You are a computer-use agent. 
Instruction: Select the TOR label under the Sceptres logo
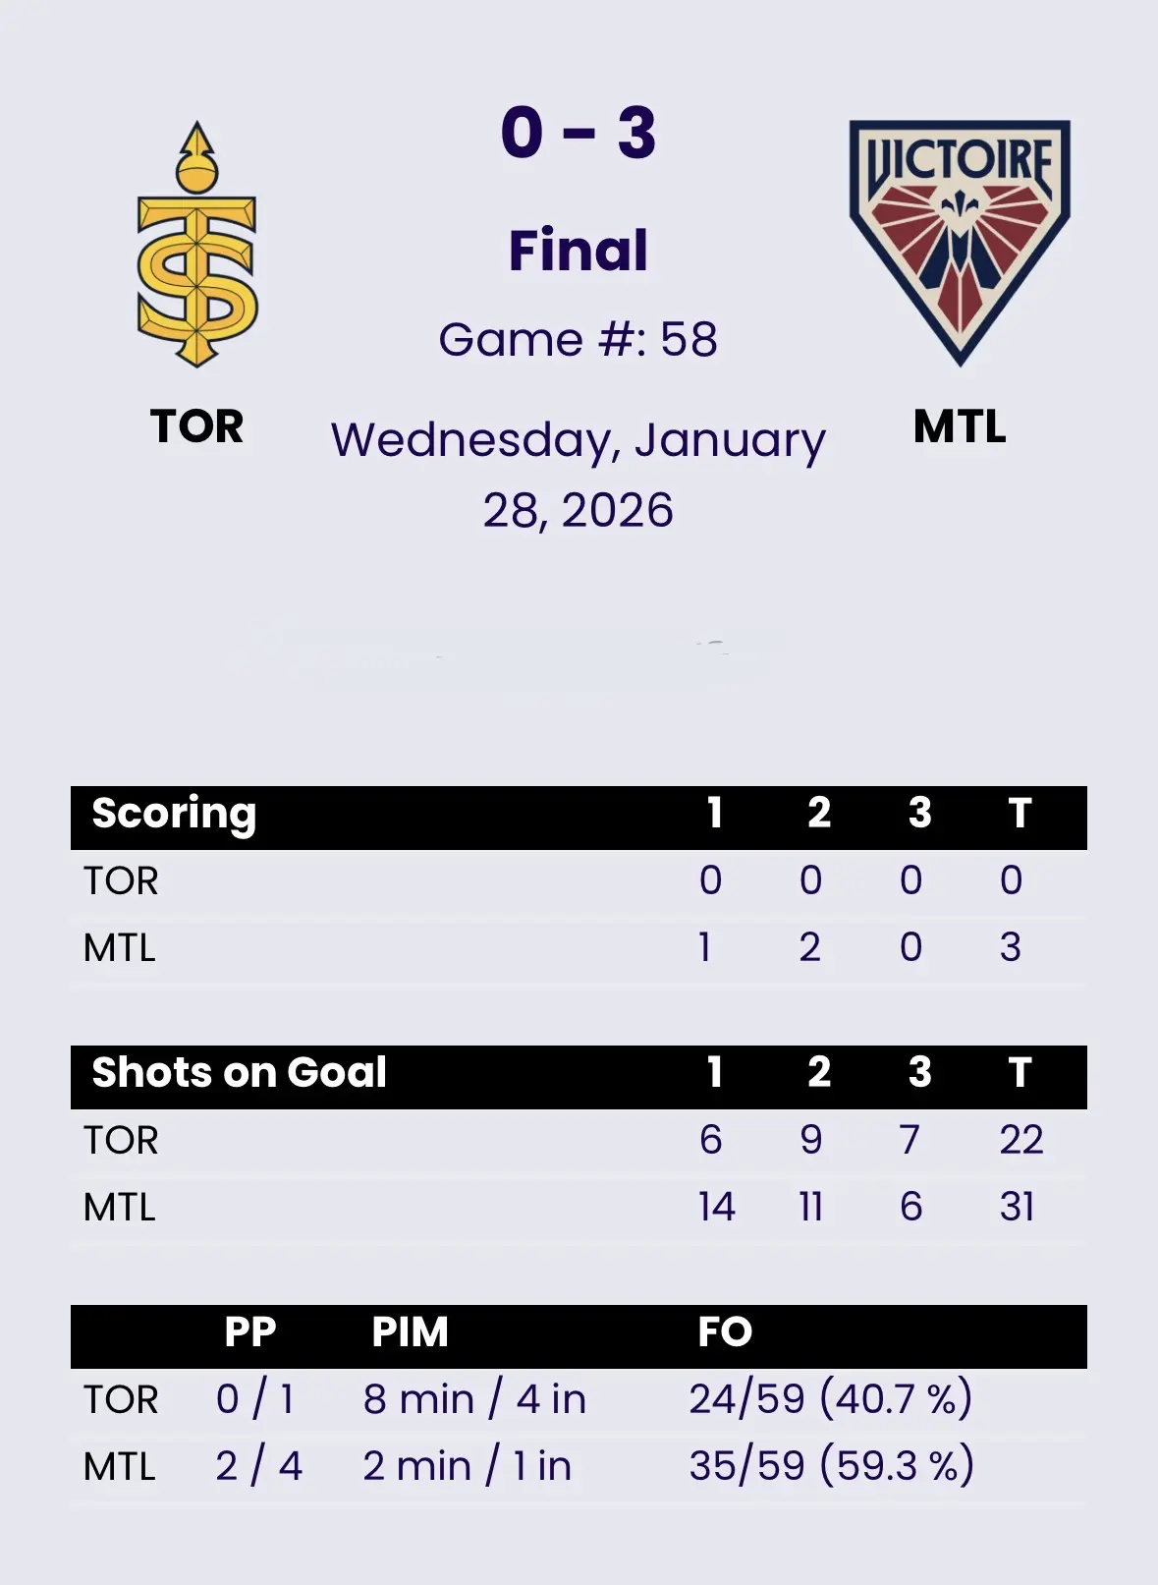click(196, 426)
